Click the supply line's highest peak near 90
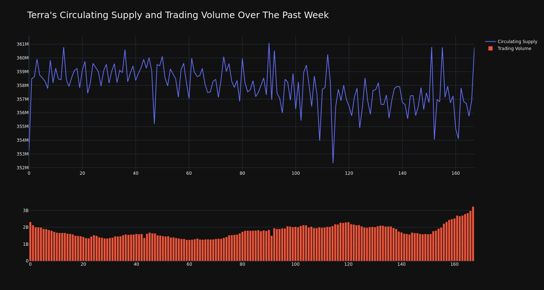 click(269, 43)
